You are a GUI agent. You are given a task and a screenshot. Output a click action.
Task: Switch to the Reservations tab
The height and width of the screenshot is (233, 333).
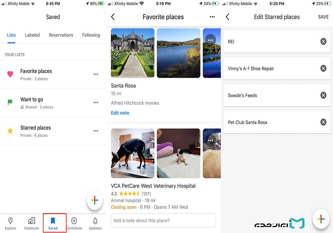[61, 35]
